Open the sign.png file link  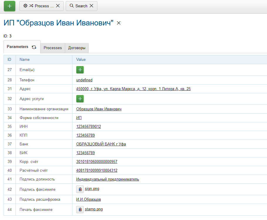coord(92,189)
